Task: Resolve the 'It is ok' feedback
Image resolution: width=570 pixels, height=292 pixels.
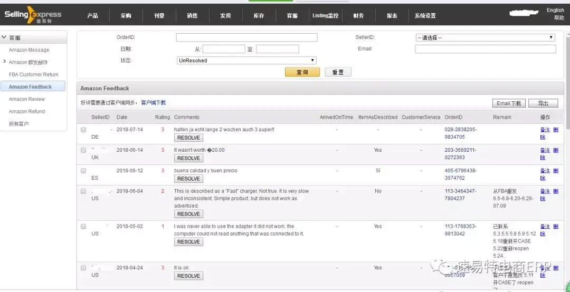Action: [x=188, y=276]
